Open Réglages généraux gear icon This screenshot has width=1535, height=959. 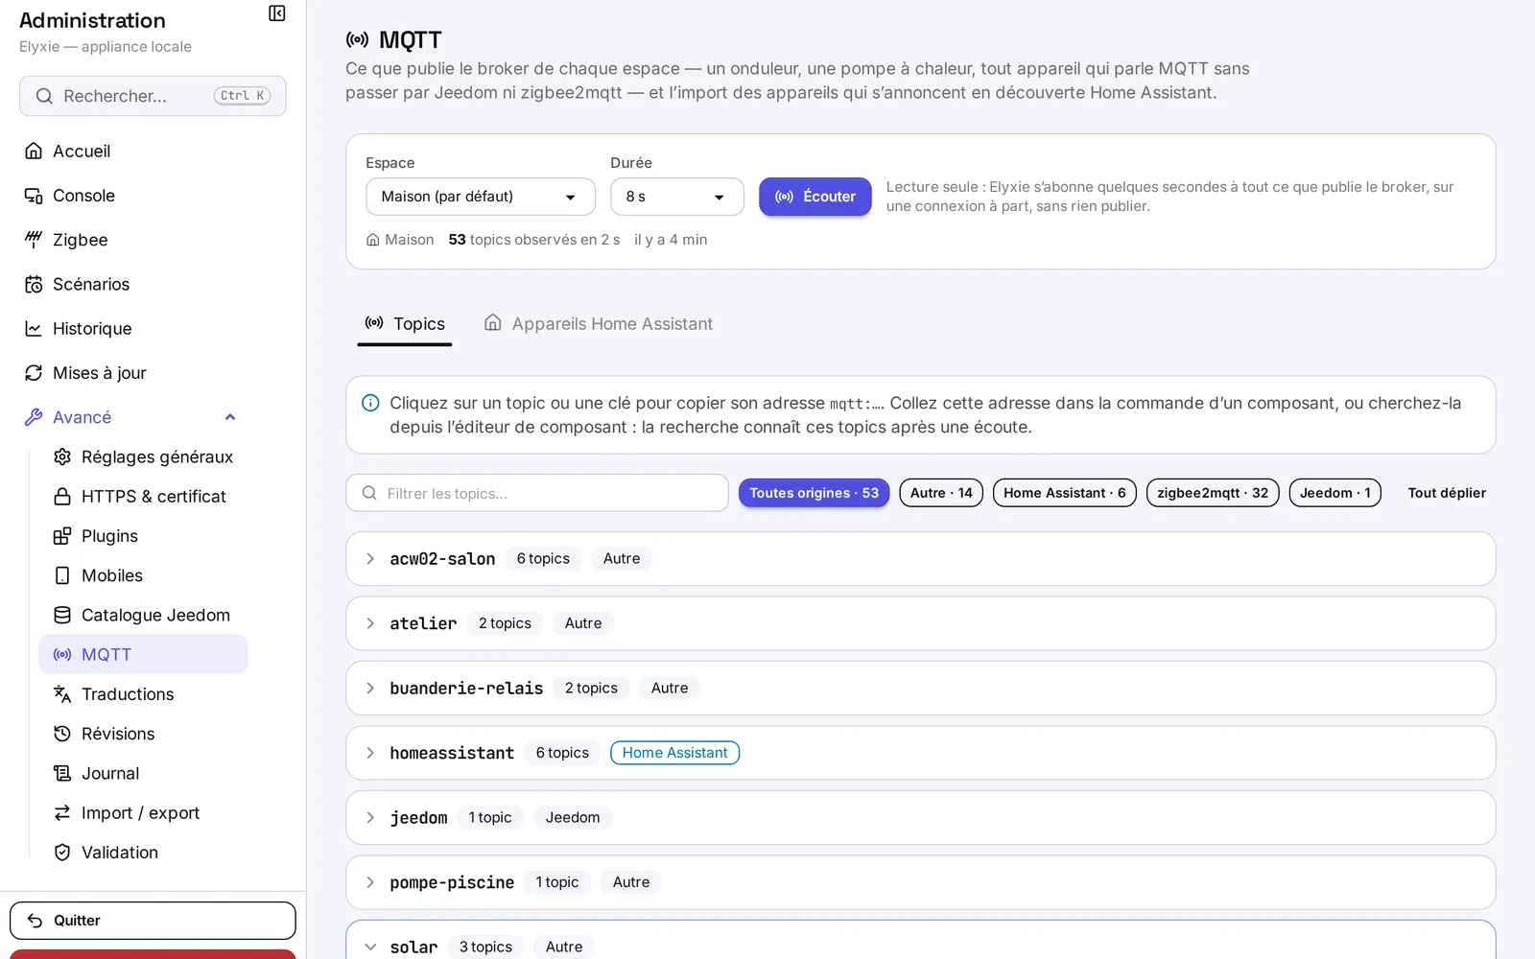(62, 456)
